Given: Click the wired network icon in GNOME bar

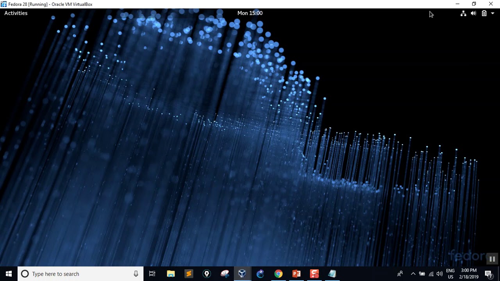Looking at the screenshot, I should [x=463, y=14].
